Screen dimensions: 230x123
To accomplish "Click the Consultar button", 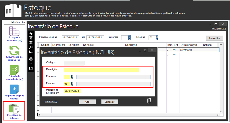I will point(214,38).
